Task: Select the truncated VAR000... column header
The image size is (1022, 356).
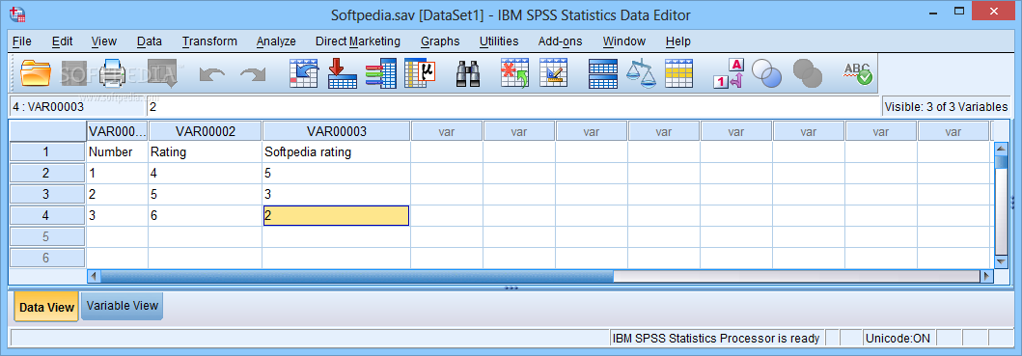Action: click(118, 132)
